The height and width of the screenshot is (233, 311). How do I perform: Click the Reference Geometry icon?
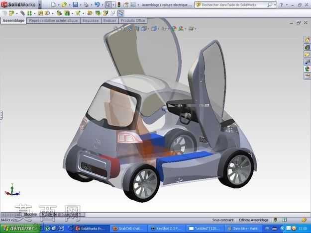click(x=78, y=13)
